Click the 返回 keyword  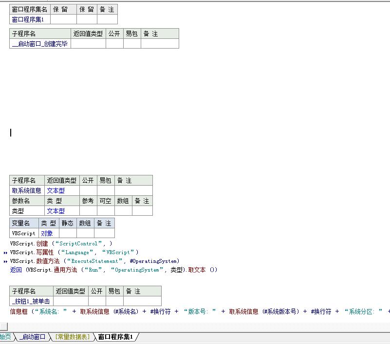click(x=16, y=270)
